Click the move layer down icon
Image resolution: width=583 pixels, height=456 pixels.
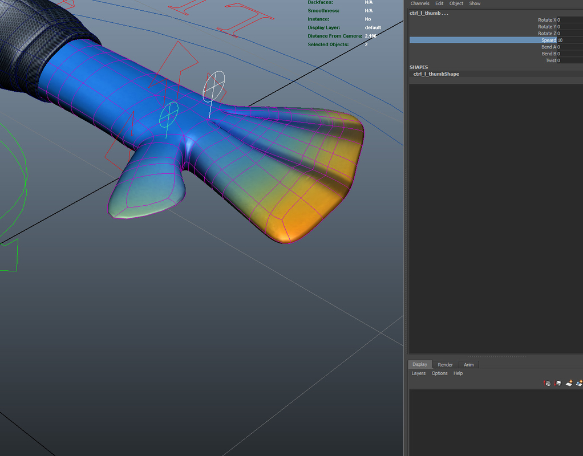click(558, 384)
